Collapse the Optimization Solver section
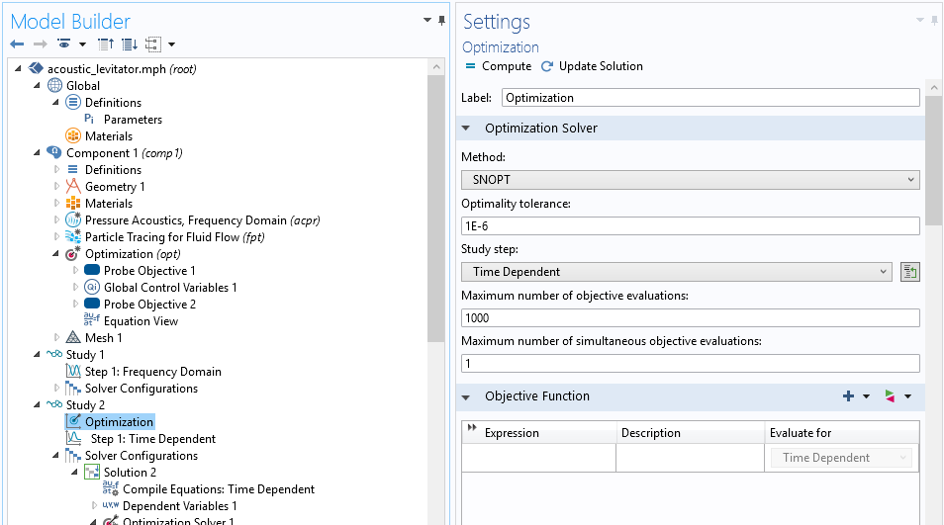Screen dimensions: 944x525 (x=466, y=129)
